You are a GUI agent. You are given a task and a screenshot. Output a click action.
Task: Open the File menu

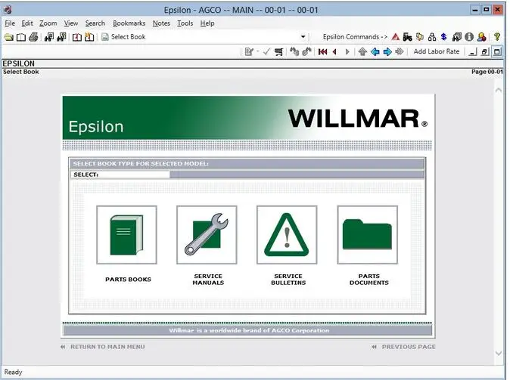[x=10, y=23]
